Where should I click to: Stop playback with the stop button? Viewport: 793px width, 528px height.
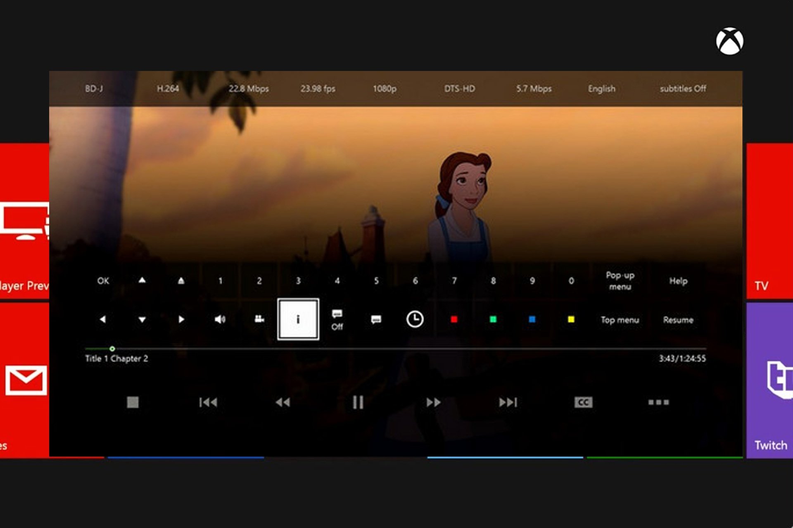133,402
